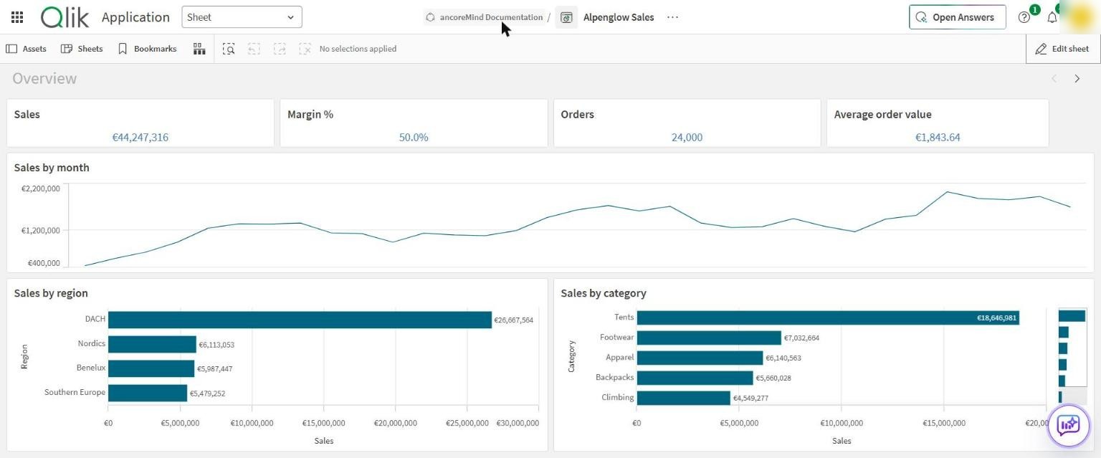Clear all selections icon

(x=305, y=49)
